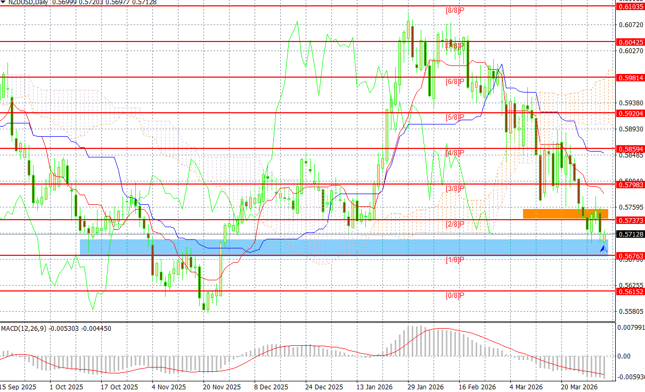Click the 20 Nov 2025 date label

pyautogui.click(x=221, y=387)
